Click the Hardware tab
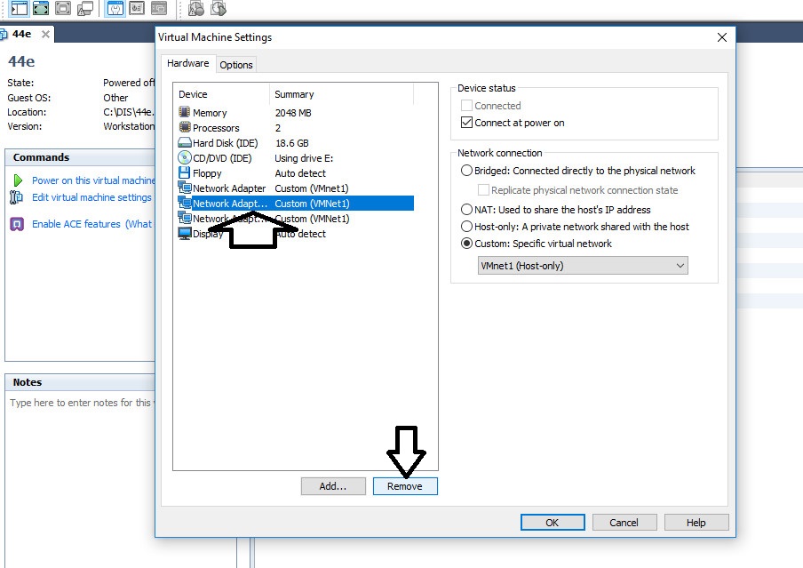 coord(188,64)
